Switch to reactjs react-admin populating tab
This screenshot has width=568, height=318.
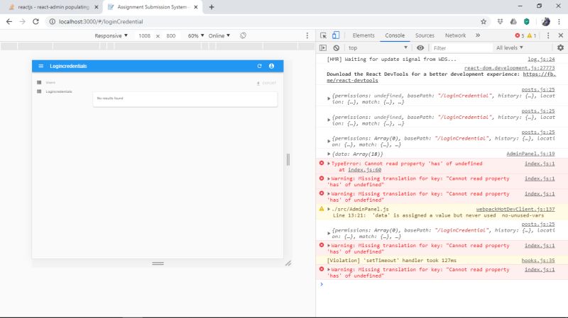[53, 7]
